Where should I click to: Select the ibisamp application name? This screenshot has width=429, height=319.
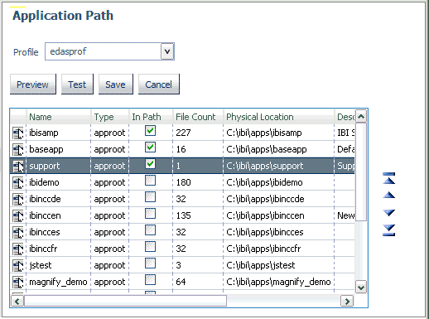[x=44, y=133]
